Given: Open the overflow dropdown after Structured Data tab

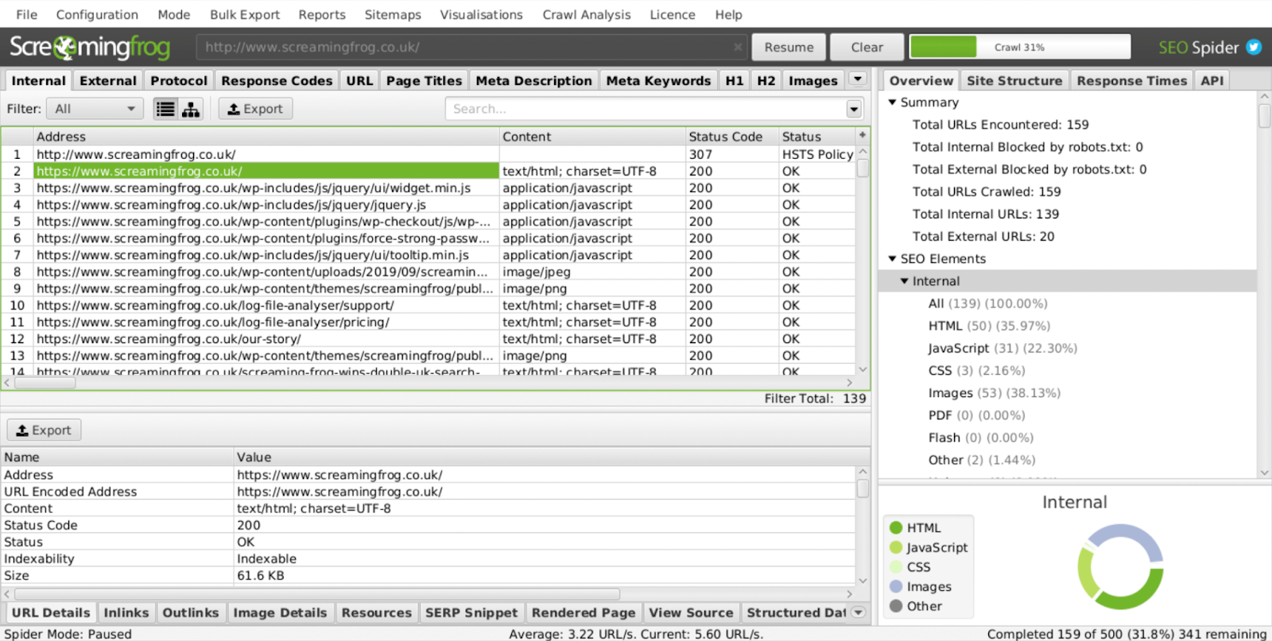Looking at the screenshot, I should (x=858, y=612).
